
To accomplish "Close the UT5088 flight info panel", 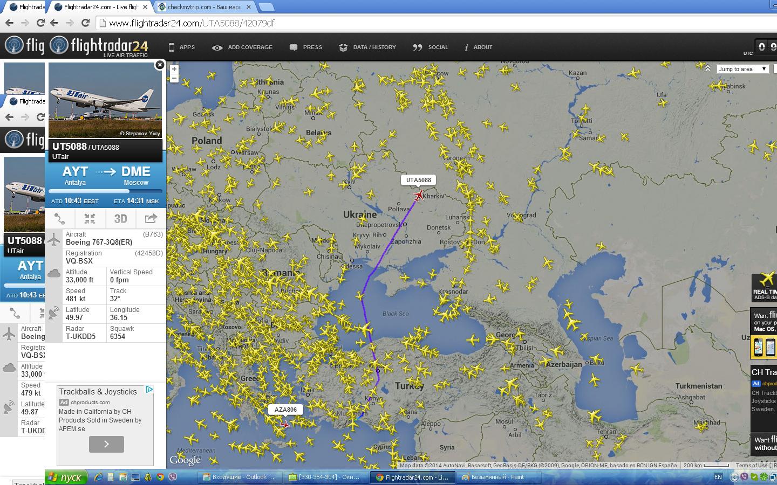I will [x=160, y=65].
